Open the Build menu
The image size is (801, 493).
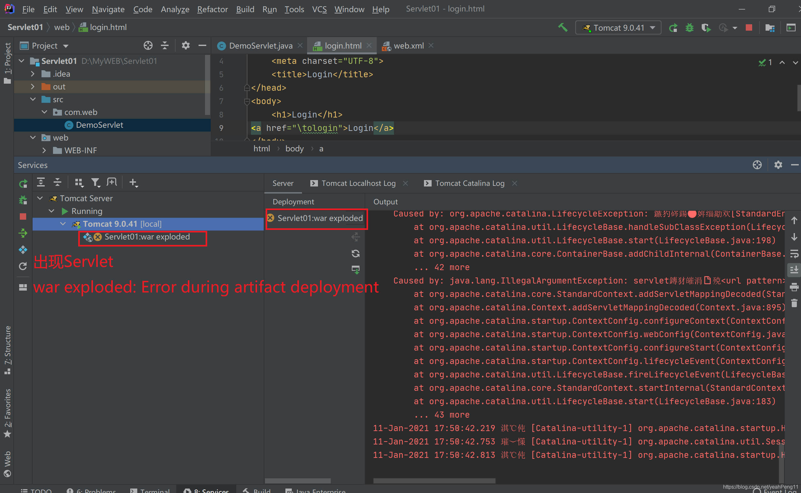coord(245,9)
